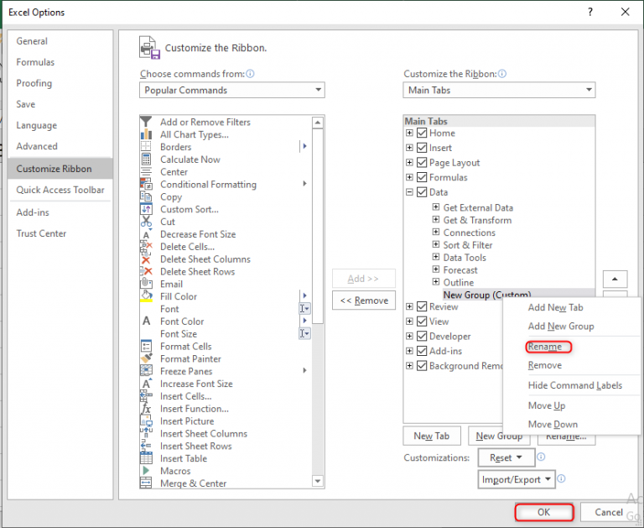The image size is (644, 528).
Task: Click the Conditional Formatting icon
Action: point(146,184)
